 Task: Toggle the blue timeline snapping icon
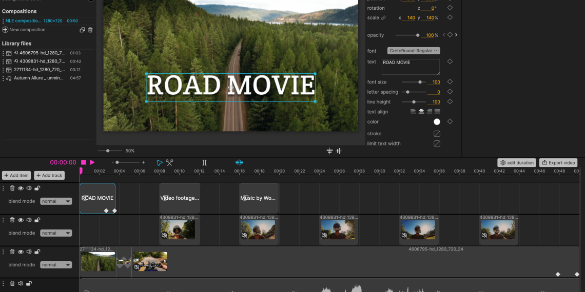239,162
